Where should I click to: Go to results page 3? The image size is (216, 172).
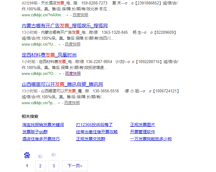[54, 166]
